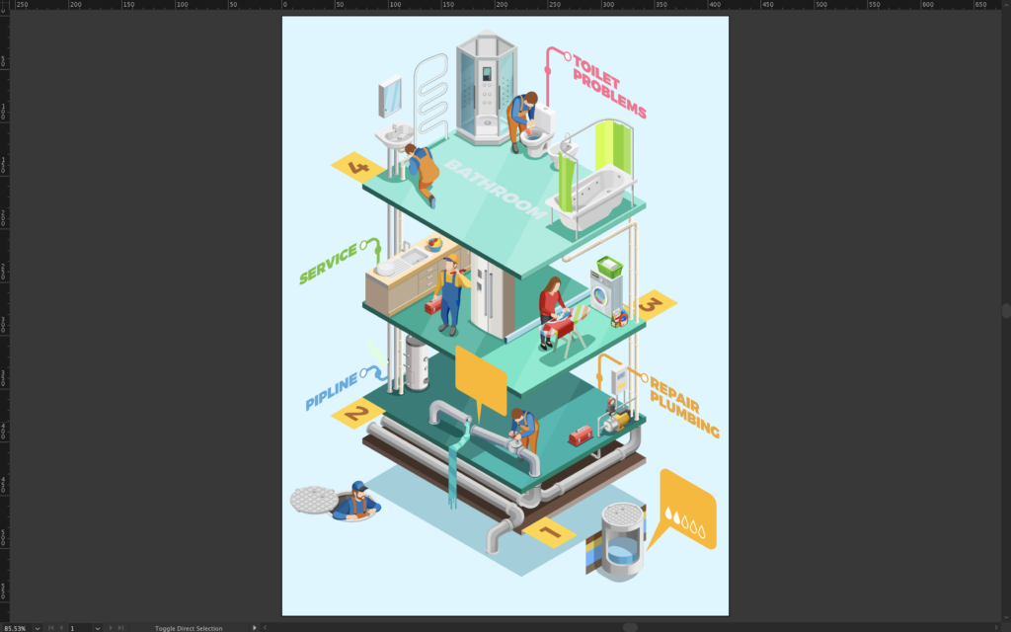This screenshot has height=632, width=1011.
Task: Go to the previous artboard
Action: (x=61, y=627)
